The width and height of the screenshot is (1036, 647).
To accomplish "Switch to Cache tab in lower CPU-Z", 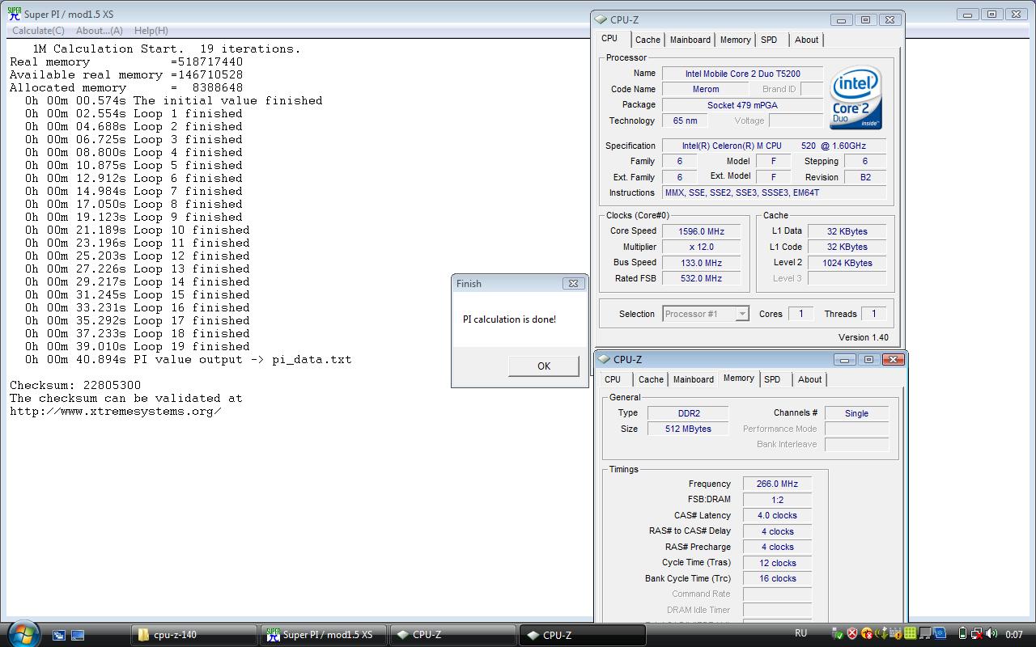I will [651, 379].
